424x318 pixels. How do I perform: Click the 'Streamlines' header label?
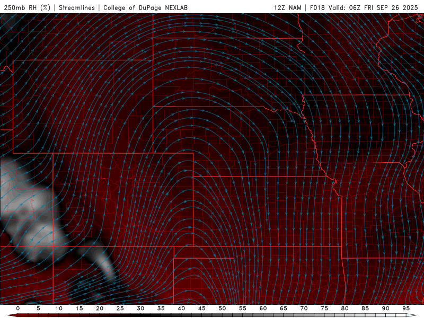pos(77,7)
